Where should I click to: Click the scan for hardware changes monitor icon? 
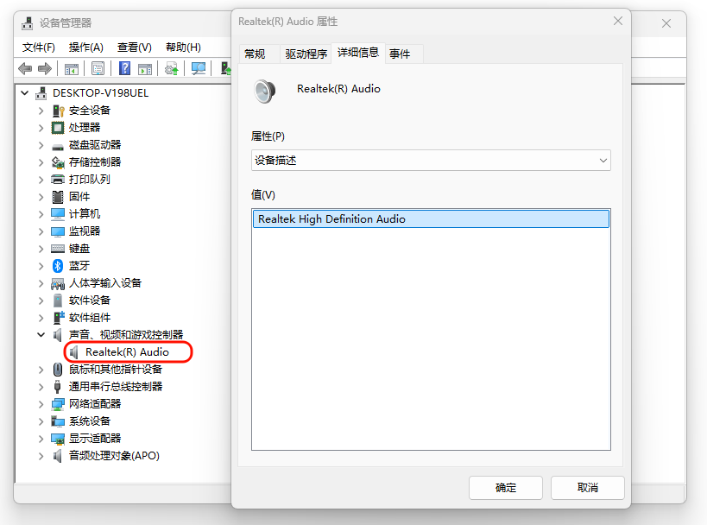tap(198, 68)
